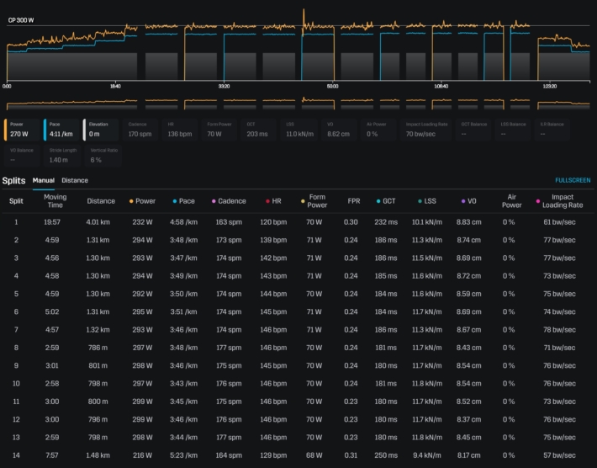Turn on the LSS metric tile
The height and width of the screenshot is (468, 597).
299,128
